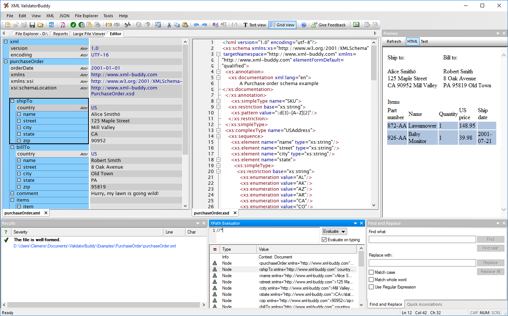Click the green monitor icon in toolbar
The height and width of the screenshot is (316, 508).
pos(356,25)
